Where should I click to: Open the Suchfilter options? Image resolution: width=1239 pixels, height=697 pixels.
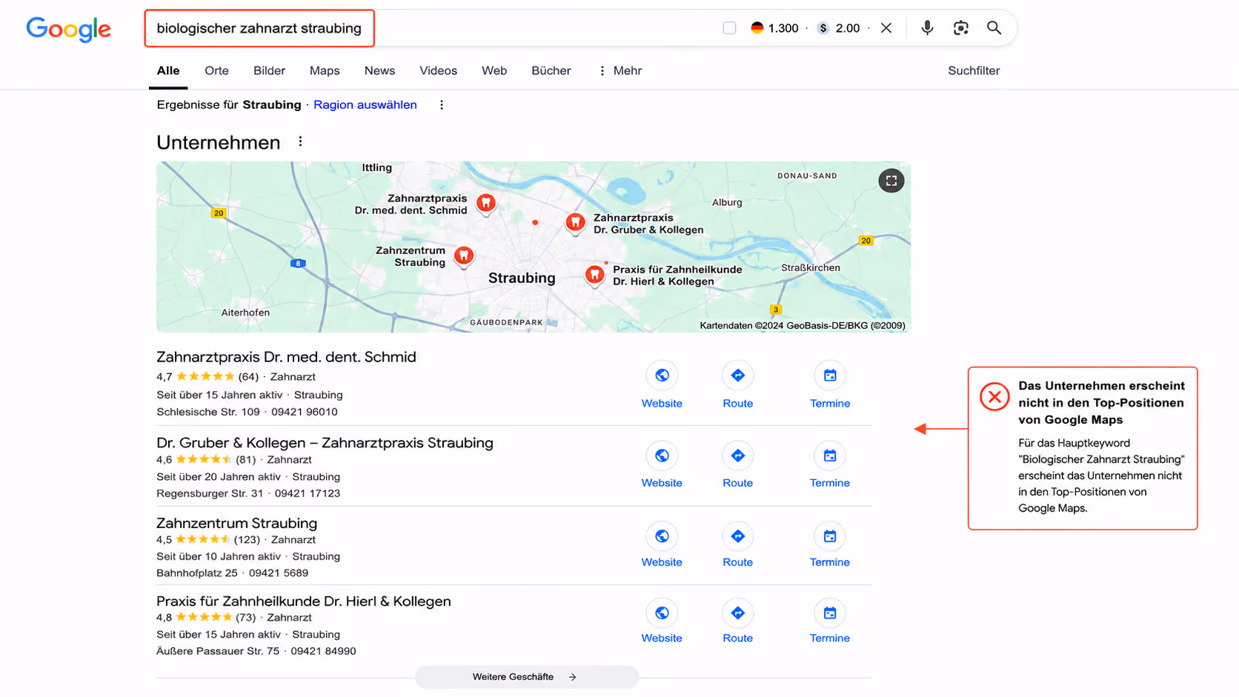974,70
